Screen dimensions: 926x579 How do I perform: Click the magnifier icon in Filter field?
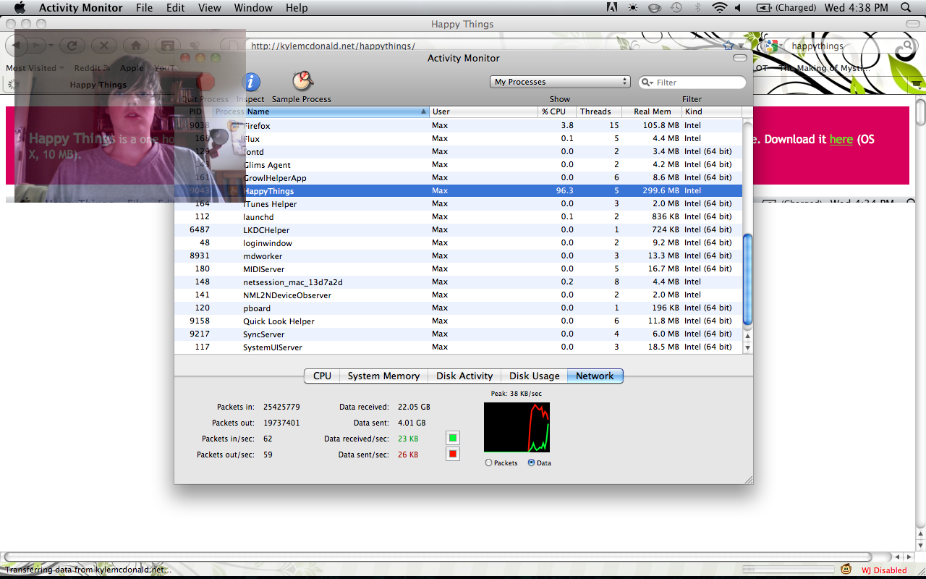647,83
